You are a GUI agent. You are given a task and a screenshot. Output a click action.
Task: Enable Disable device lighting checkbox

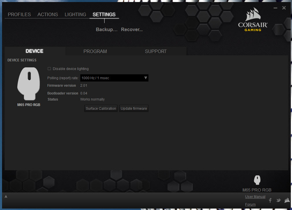tap(49, 69)
